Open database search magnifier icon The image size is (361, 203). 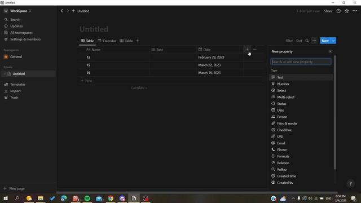pos(307,41)
